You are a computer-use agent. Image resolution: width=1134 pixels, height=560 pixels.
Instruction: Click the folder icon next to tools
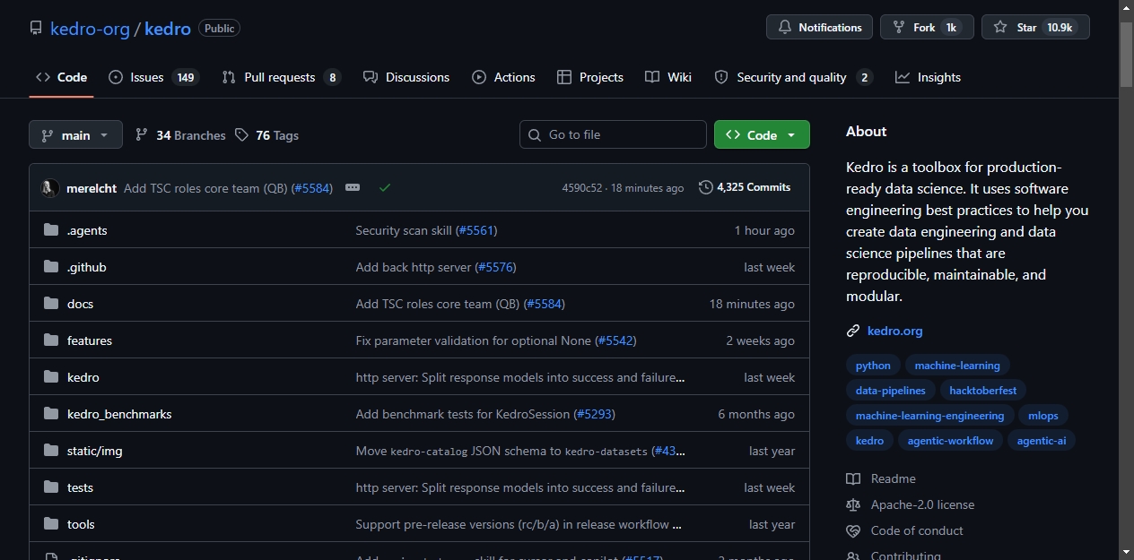pos(51,524)
